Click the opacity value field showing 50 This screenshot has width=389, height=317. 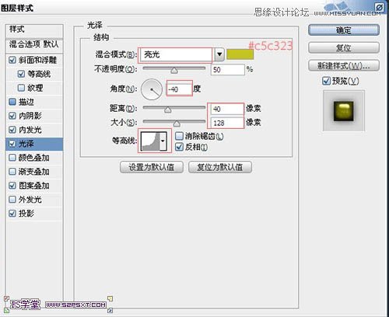pyautogui.click(x=228, y=70)
